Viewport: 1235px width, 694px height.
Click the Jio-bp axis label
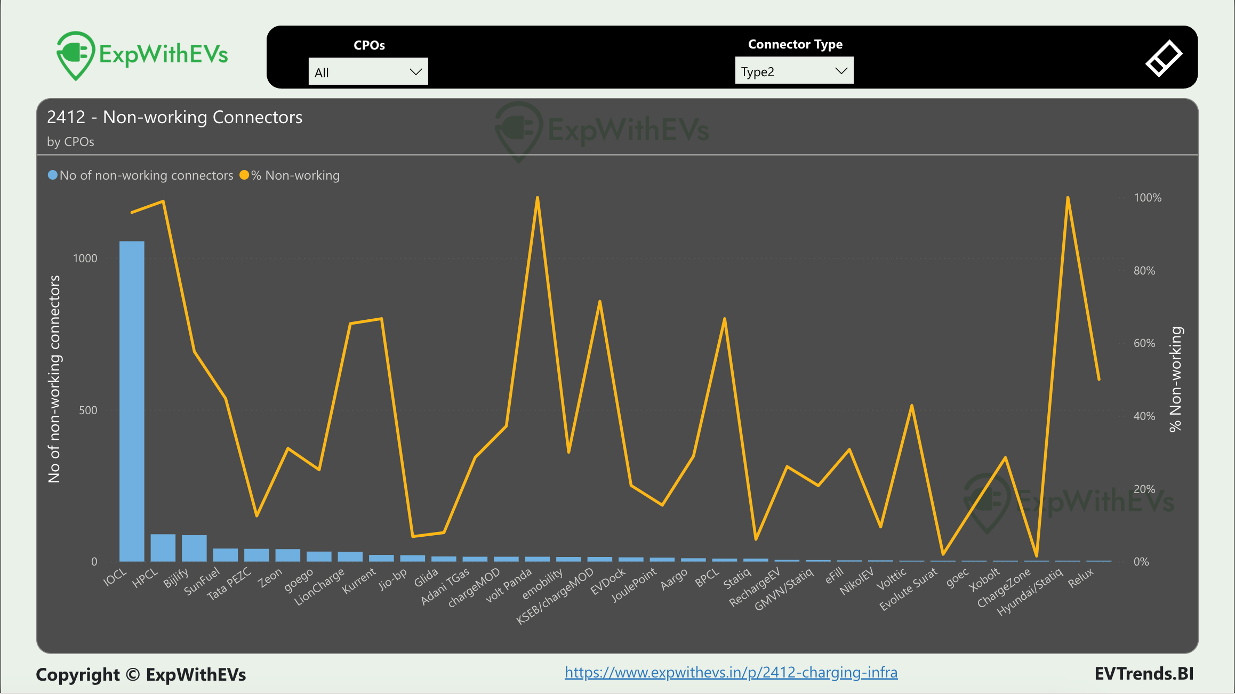click(x=393, y=579)
